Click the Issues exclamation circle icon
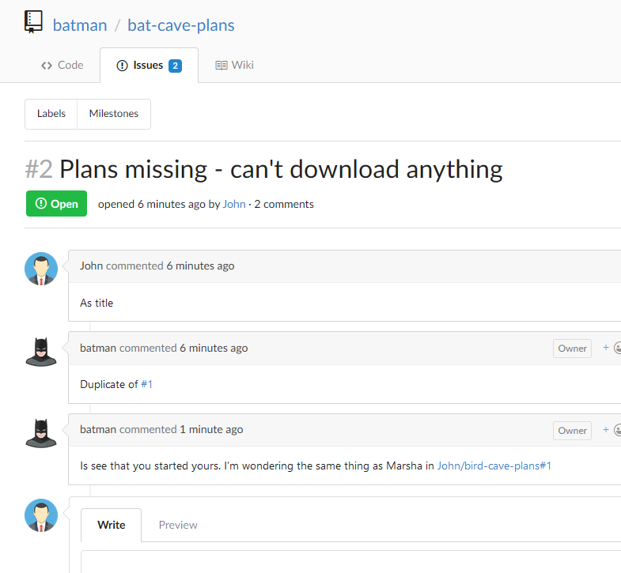Screen dimensions: 621x573 click(x=122, y=66)
